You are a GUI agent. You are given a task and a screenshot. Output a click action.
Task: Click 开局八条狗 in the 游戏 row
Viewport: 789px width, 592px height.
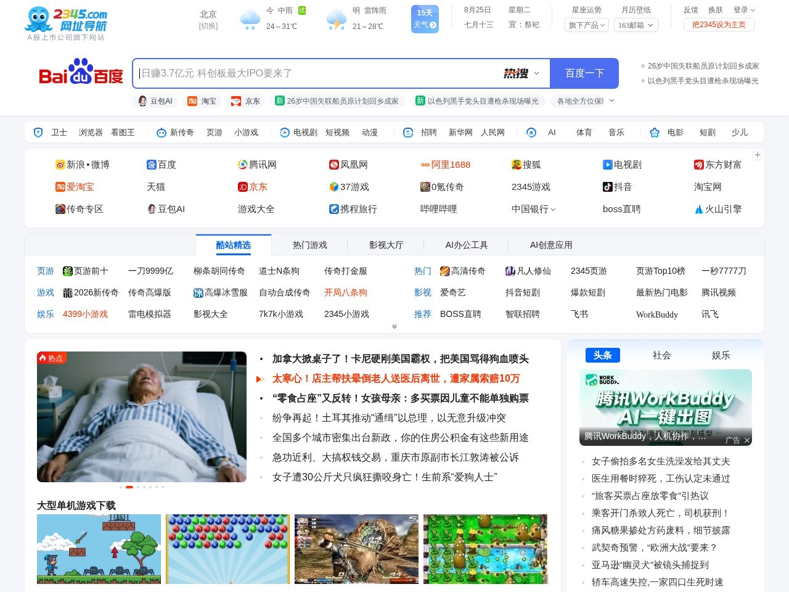pyautogui.click(x=346, y=292)
